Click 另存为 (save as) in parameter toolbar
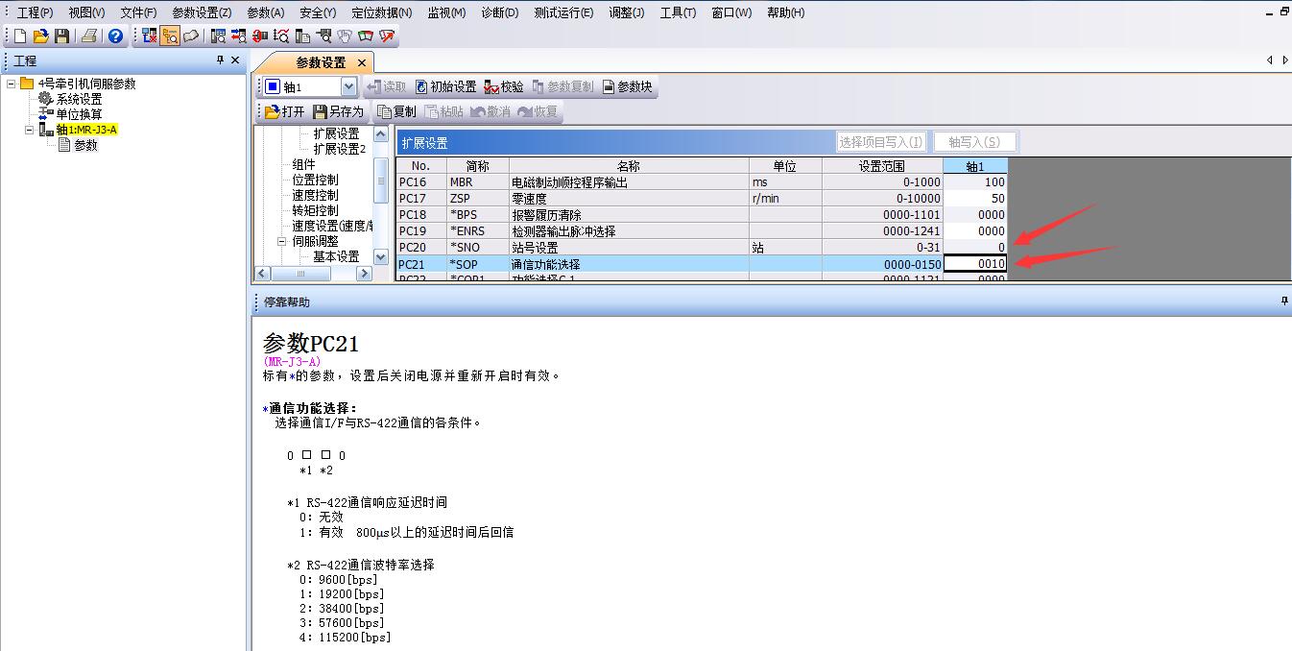The image size is (1292, 651). (x=339, y=112)
